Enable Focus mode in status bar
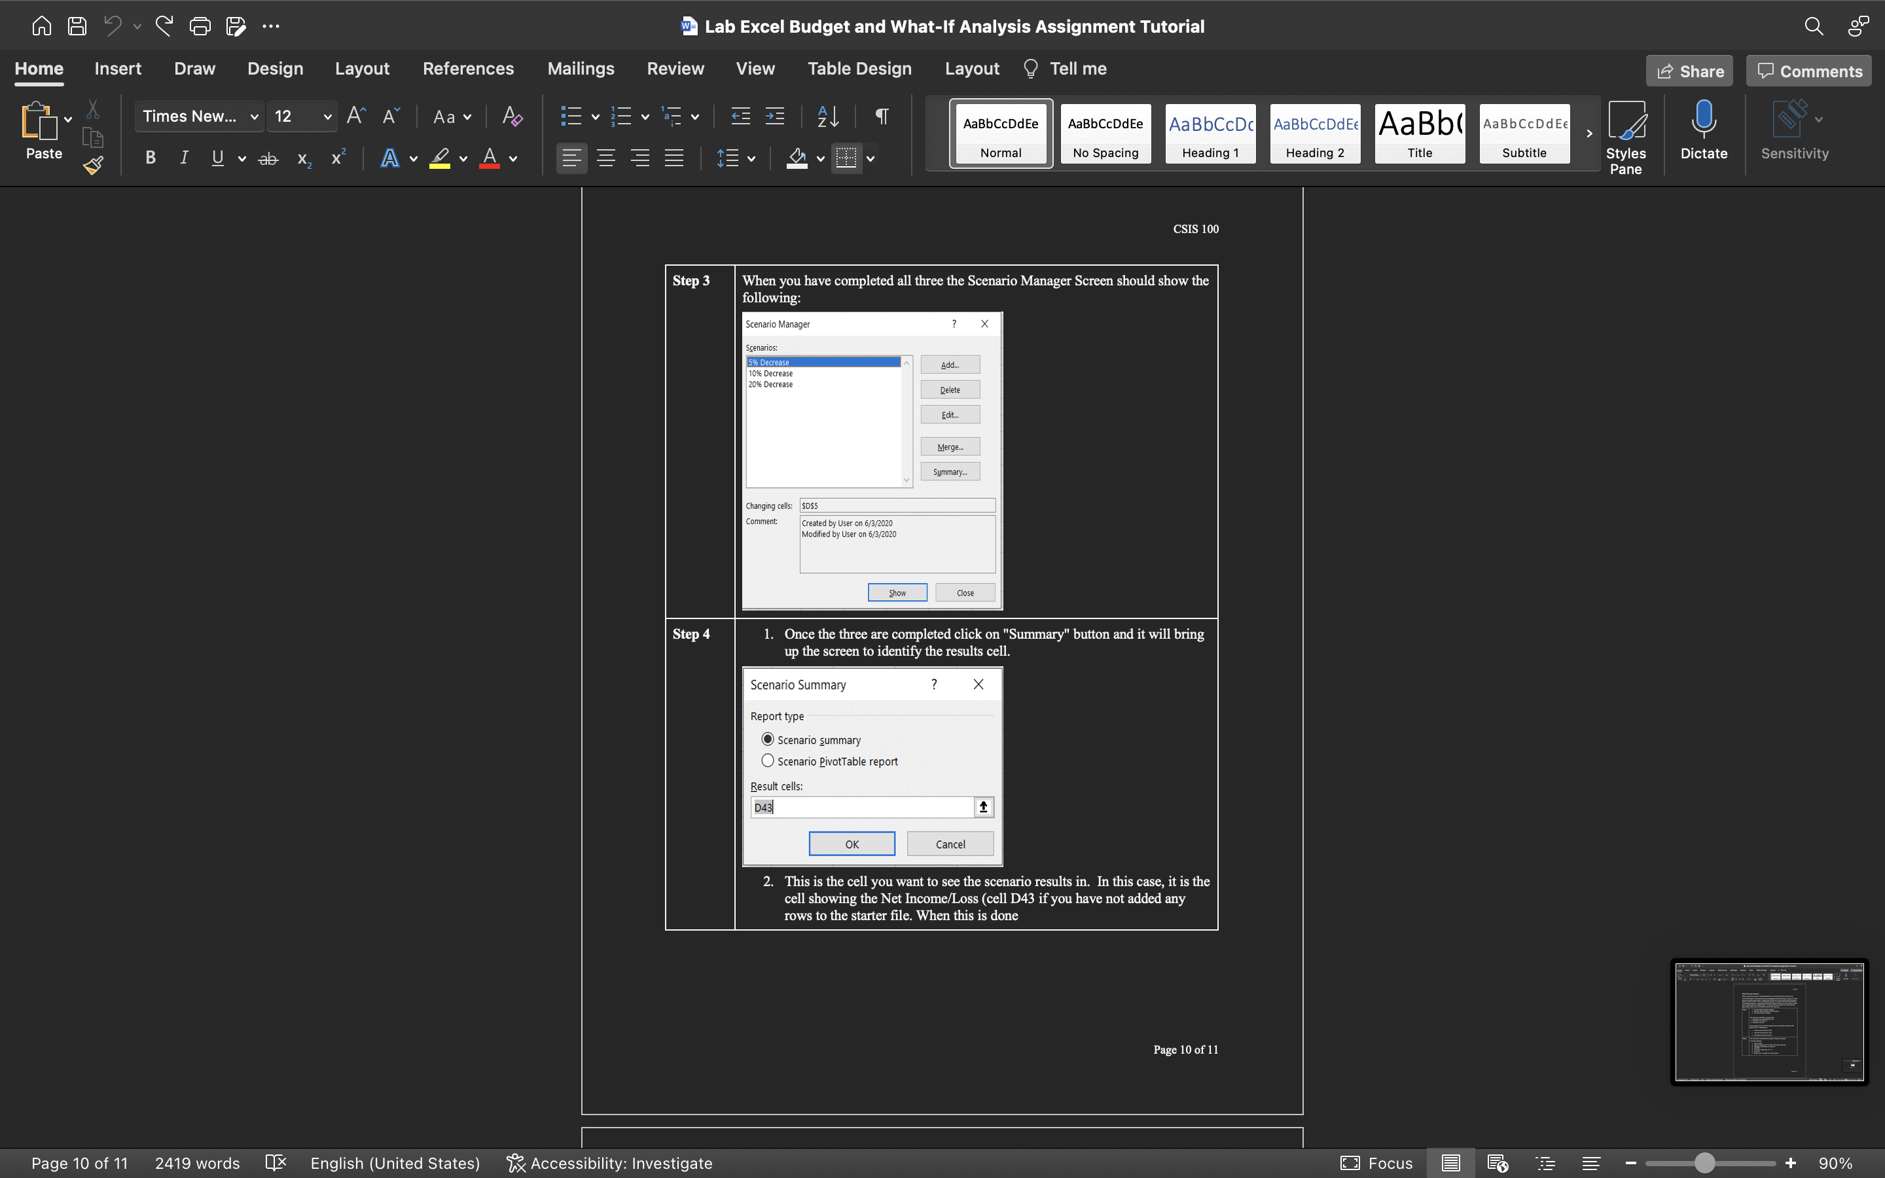The height and width of the screenshot is (1178, 1885). point(1376,1162)
